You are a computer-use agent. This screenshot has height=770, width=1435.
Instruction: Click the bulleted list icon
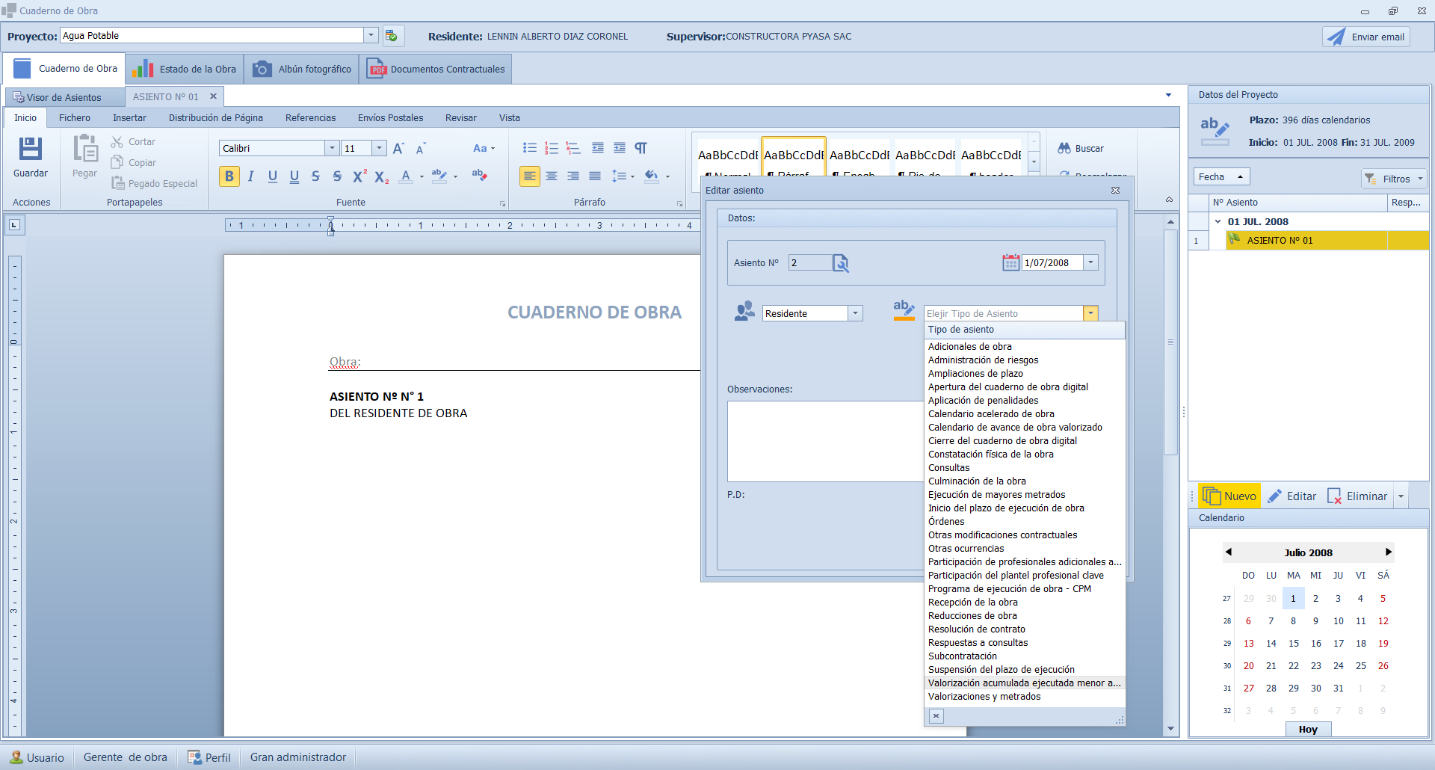click(529, 148)
